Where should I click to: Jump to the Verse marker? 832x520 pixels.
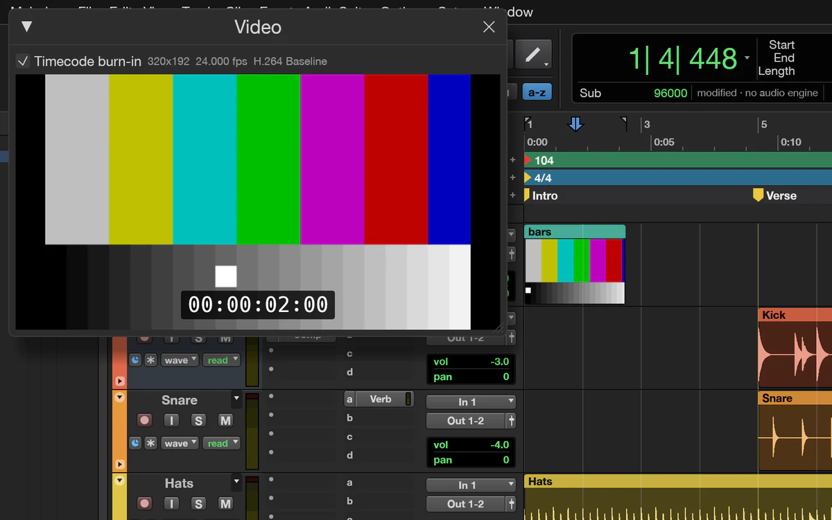[774, 196]
